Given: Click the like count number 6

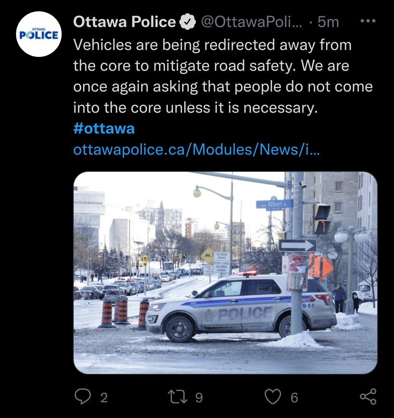Looking at the screenshot, I should pyautogui.click(x=294, y=398).
